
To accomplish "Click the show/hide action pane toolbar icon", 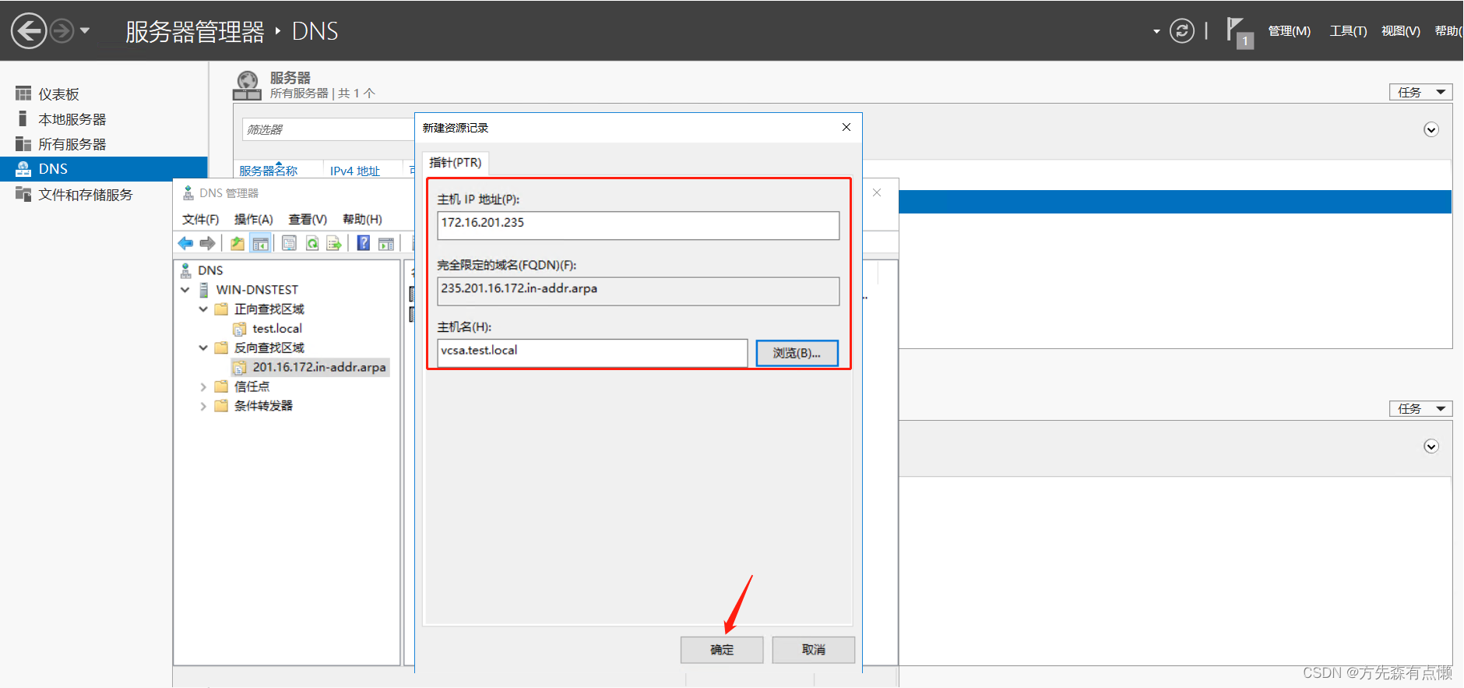I will [386, 244].
